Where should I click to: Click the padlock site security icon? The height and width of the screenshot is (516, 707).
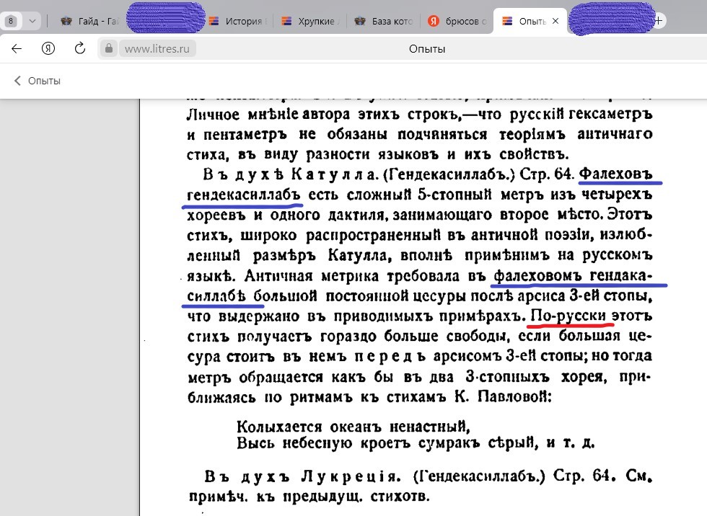point(109,49)
